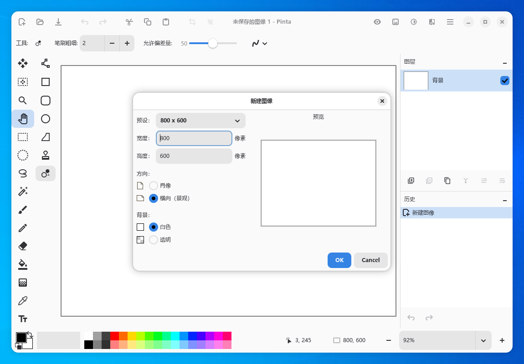
Task: Open the 800 x 600 preset dropdown
Action: (200, 121)
